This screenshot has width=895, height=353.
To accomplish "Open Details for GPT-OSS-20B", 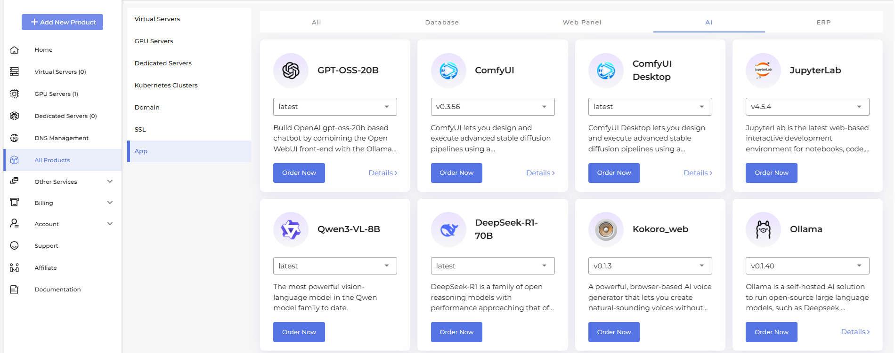I will [x=382, y=173].
